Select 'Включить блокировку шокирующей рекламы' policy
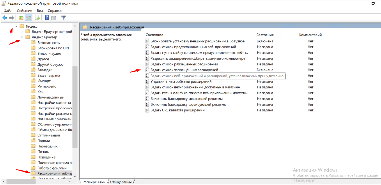 [x=189, y=104]
